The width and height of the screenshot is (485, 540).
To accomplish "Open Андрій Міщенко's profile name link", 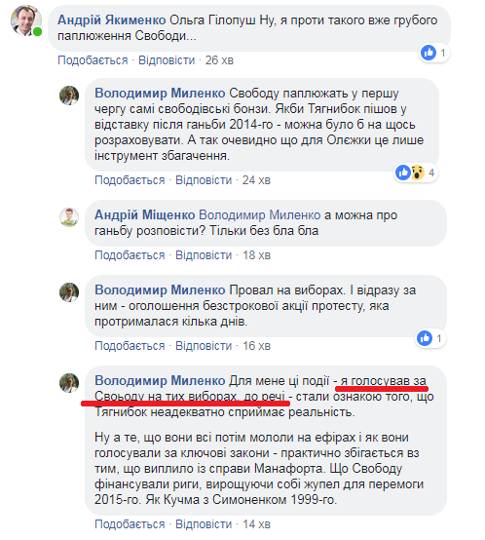I will point(145,214).
